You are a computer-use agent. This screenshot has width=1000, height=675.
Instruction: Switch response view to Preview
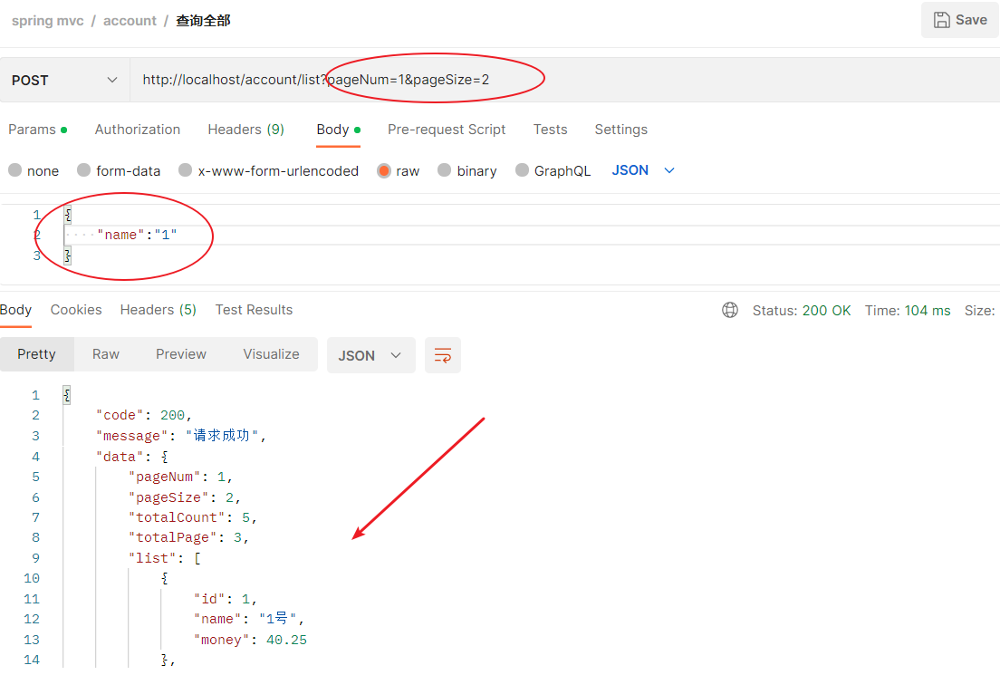180,354
